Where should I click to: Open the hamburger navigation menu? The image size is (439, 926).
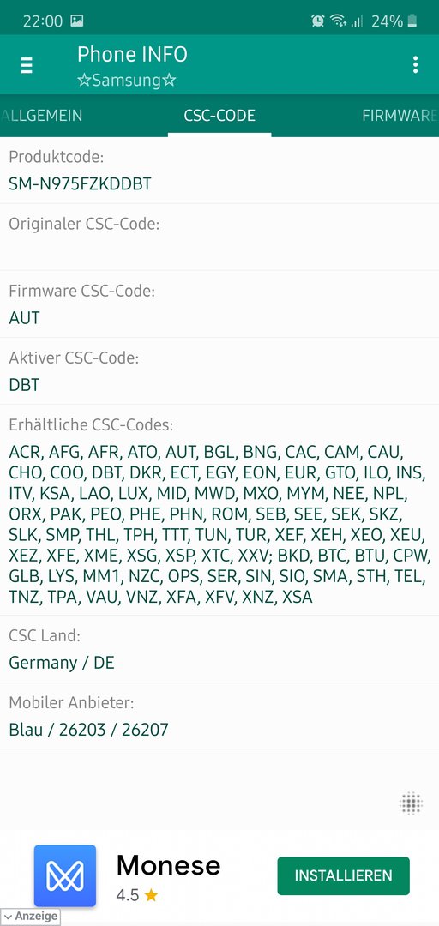coord(27,64)
